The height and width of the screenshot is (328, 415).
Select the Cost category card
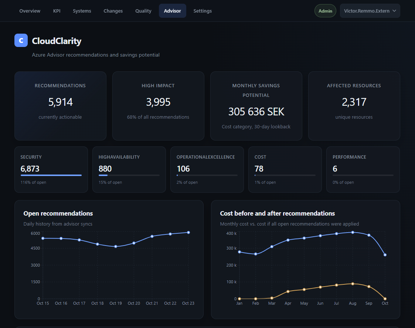point(285,170)
